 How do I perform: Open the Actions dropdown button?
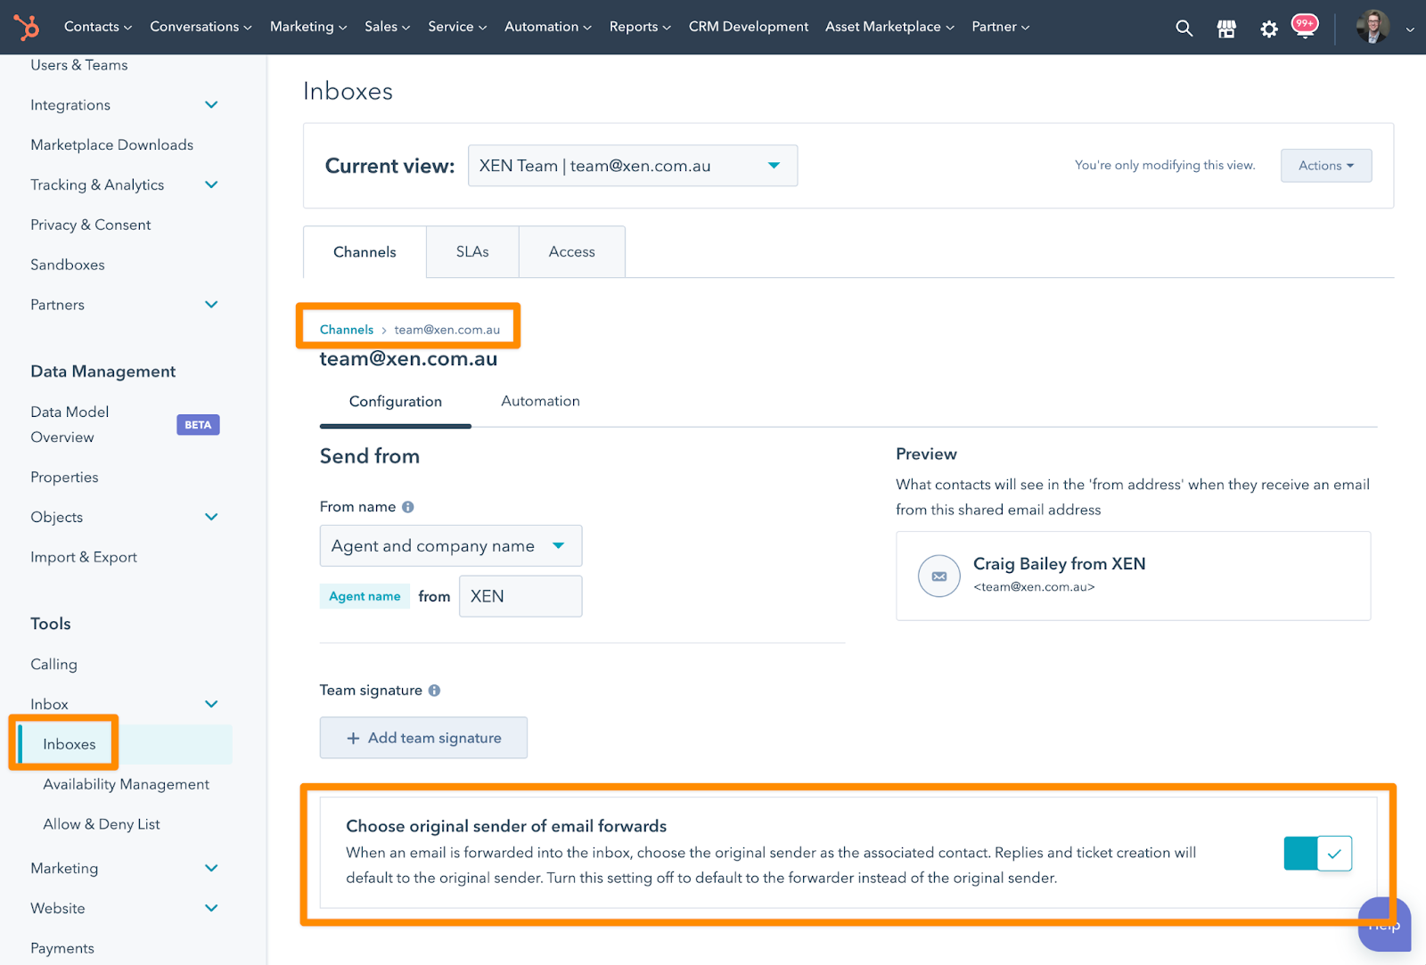(1325, 166)
